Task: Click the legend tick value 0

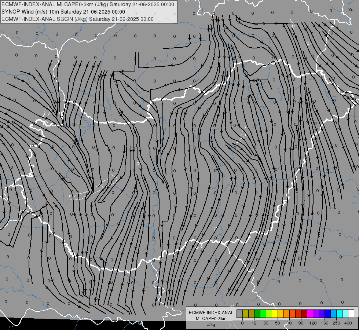Action: [x=242, y=323]
